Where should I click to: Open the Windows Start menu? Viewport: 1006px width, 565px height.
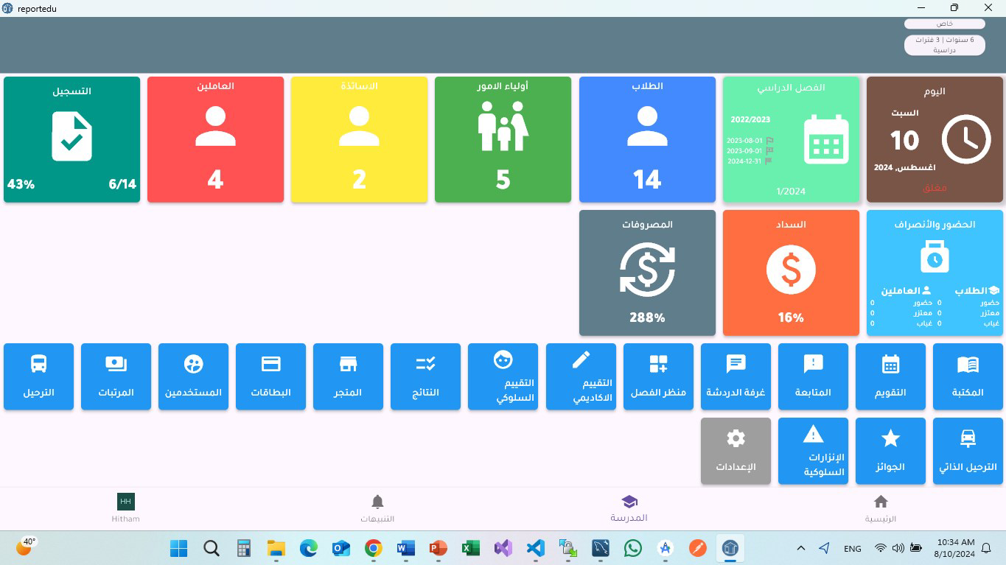click(x=178, y=548)
